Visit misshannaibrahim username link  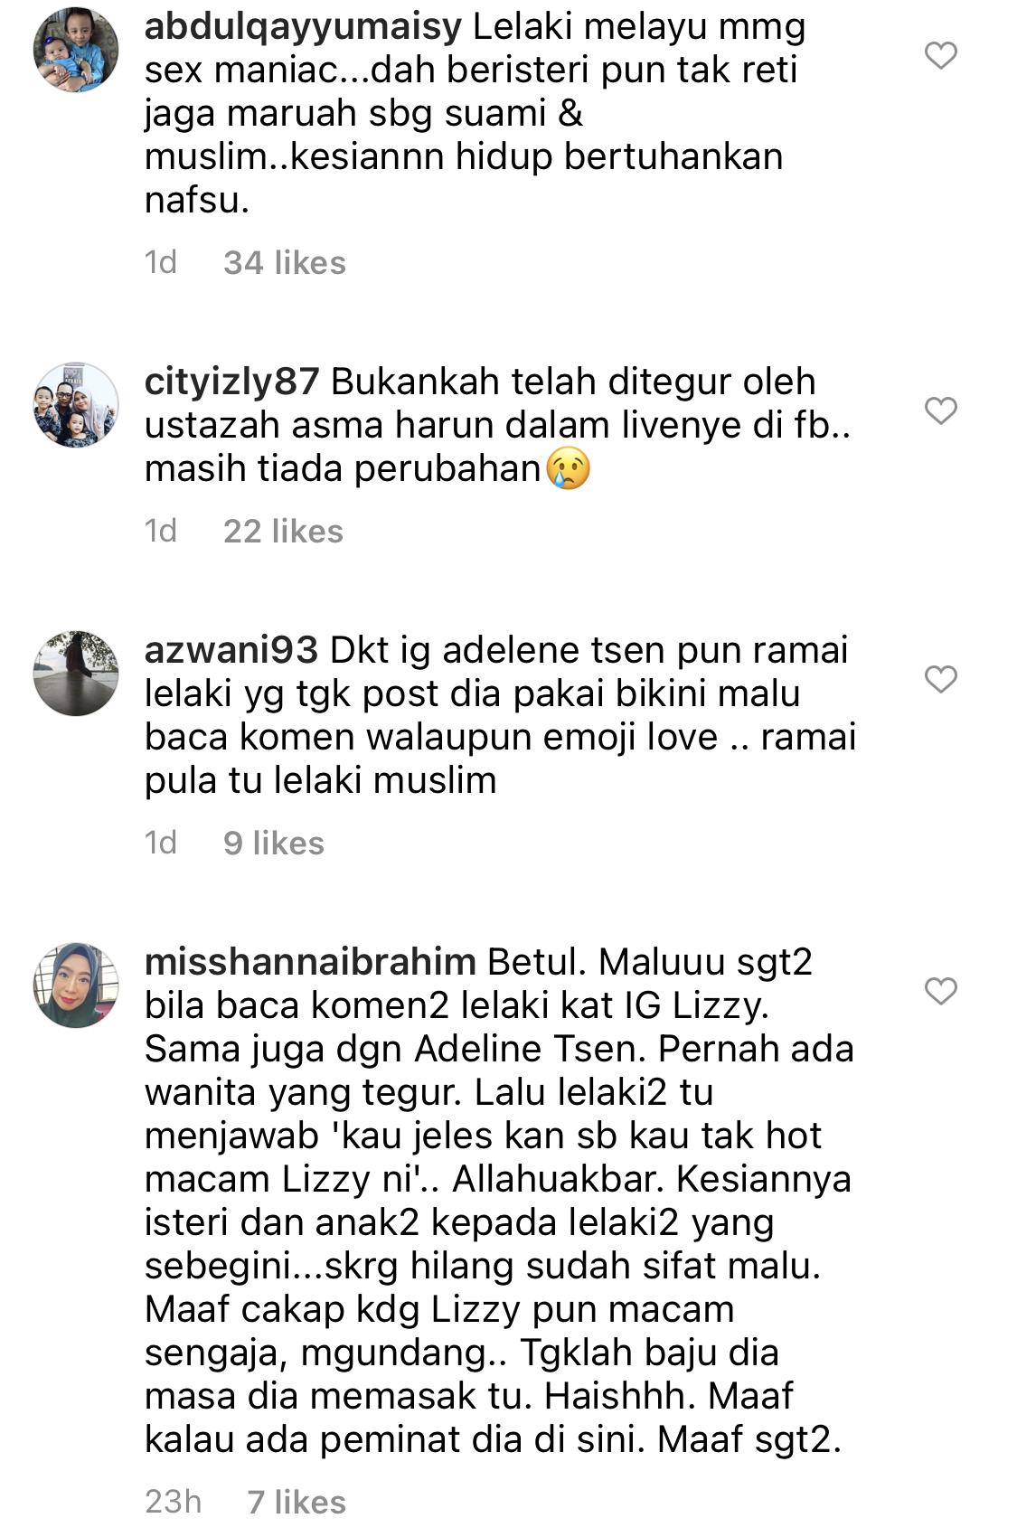[x=310, y=962]
